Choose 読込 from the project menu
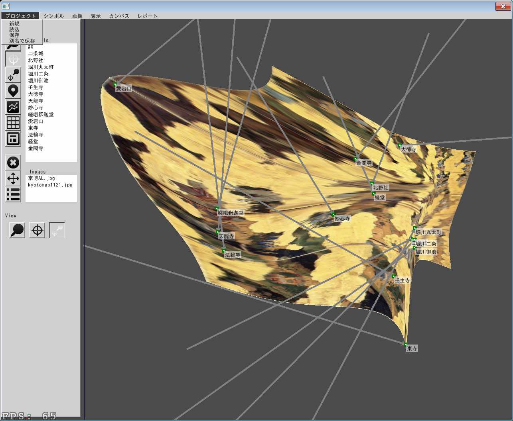Viewport: 513px width, 421px height. 14,29
